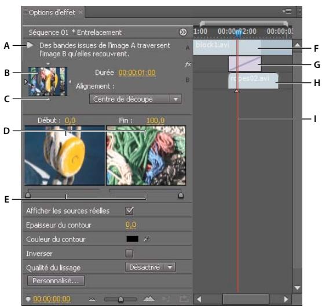Click the small marker icon beside timecode
The image size is (322, 307).
[x=28, y=299]
